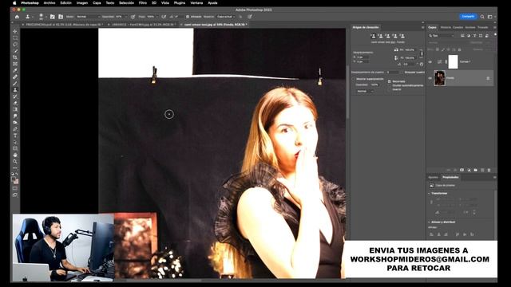Reset transform in Clone Source panel
Screen dimensions: 511x287
tap(422, 64)
